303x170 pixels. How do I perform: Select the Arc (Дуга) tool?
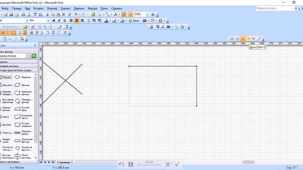pyautogui.click(x=248, y=39)
